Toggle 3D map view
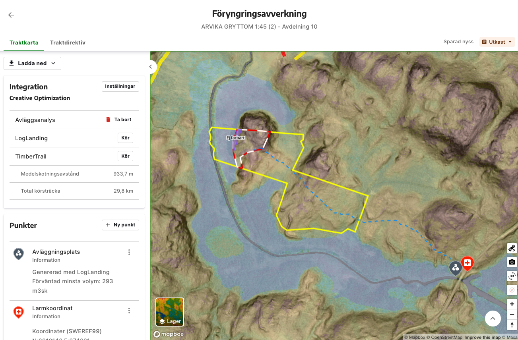The width and height of the screenshot is (518, 340). [512, 276]
